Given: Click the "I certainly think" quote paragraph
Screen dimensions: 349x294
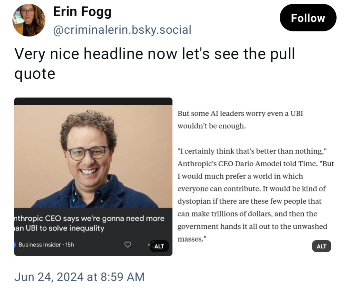Looking at the screenshot, I should tap(255, 195).
